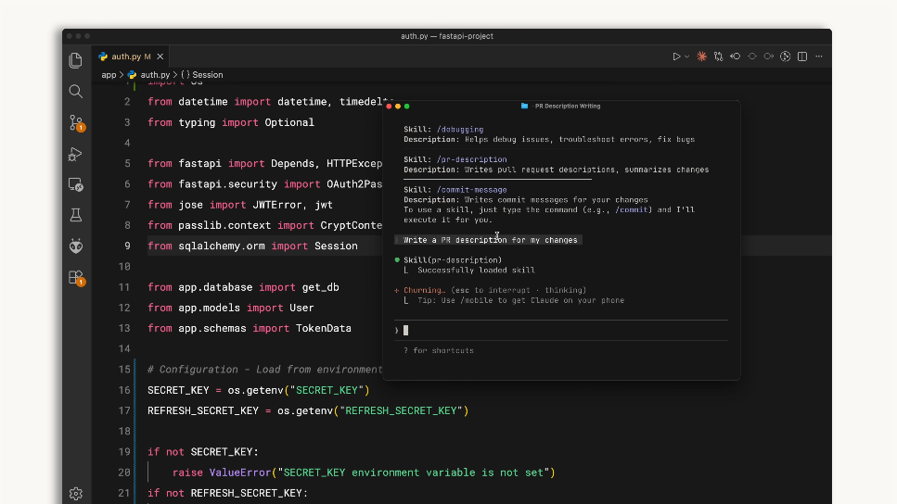Open the Copilot-style face icon view
This screenshot has width=897, height=504.
75,246
